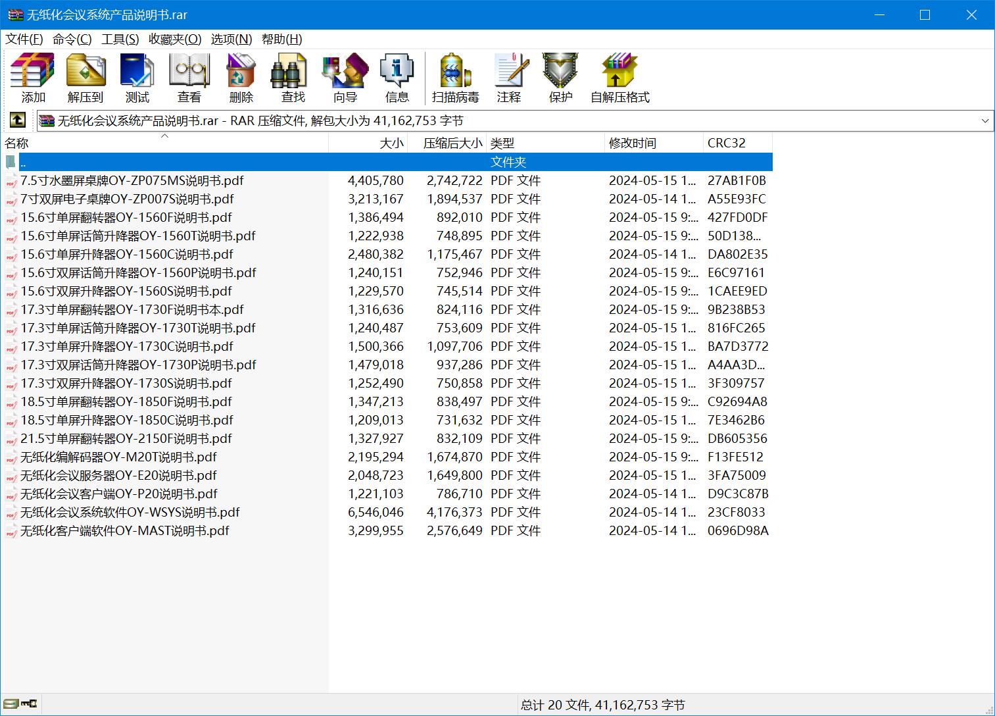Viewport: 995px width, 716px height.
Task: Select 无纸化会议服务器OY-E20说明书.pdf
Action: pos(387,475)
